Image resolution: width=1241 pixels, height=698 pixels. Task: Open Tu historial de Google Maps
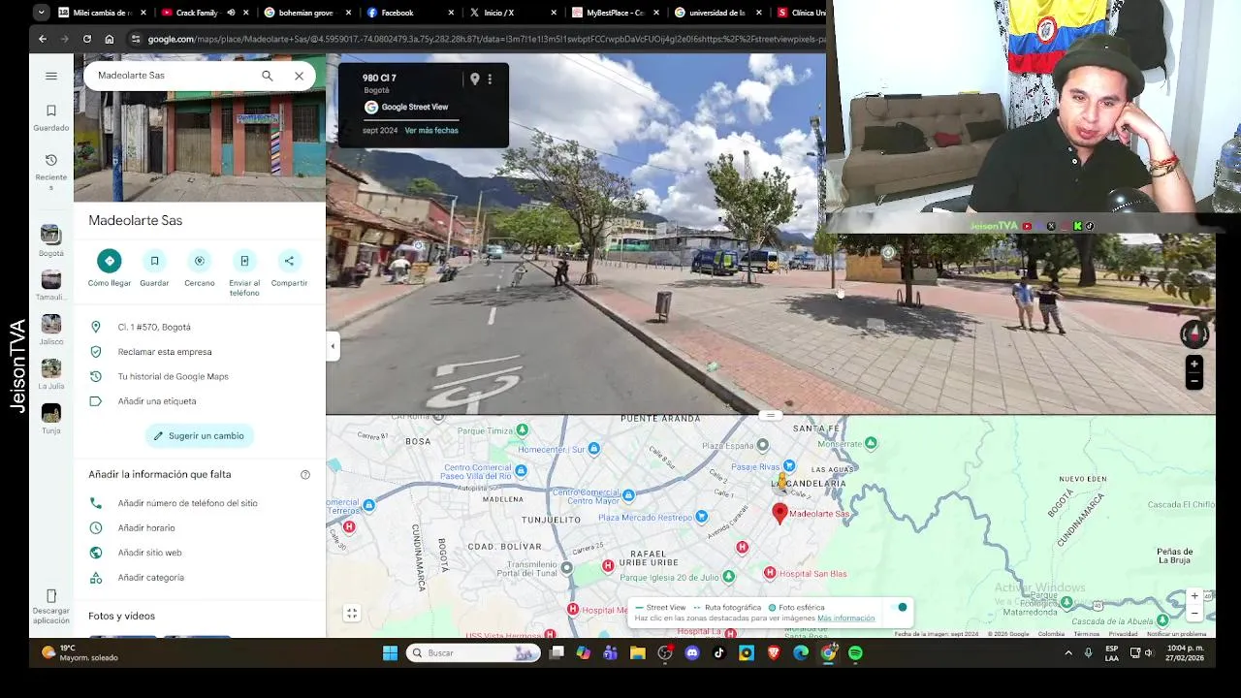[200, 376]
